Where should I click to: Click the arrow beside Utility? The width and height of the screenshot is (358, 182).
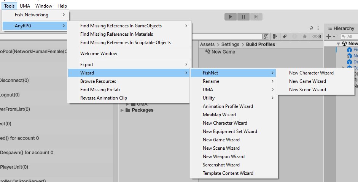click(273, 98)
